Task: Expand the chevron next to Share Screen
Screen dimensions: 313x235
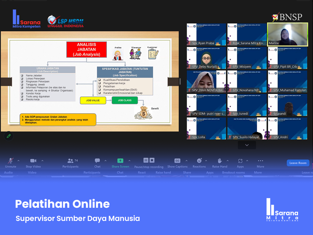Action: coord(129,161)
